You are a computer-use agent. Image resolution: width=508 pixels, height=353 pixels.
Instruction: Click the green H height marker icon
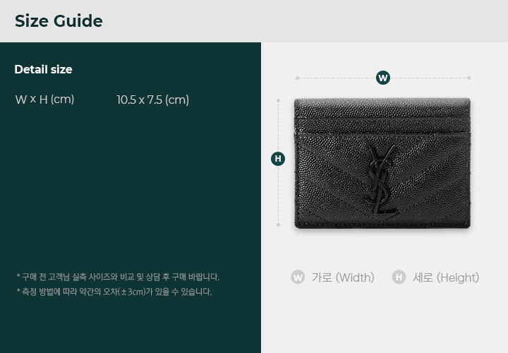(x=278, y=159)
